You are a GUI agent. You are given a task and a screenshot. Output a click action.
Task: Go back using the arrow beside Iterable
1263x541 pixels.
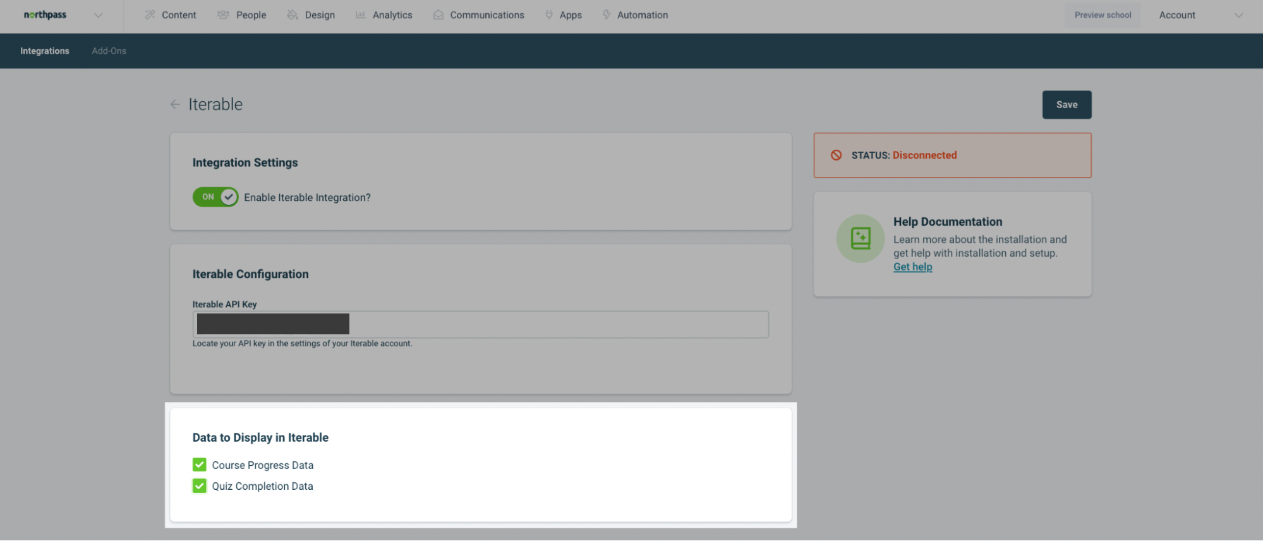pos(175,104)
